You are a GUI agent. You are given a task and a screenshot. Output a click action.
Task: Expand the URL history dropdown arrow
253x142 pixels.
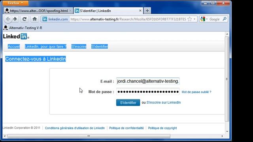click(194, 19)
